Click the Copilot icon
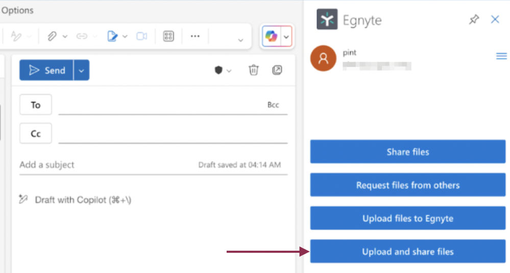The height and width of the screenshot is (273, 510). point(271,36)
